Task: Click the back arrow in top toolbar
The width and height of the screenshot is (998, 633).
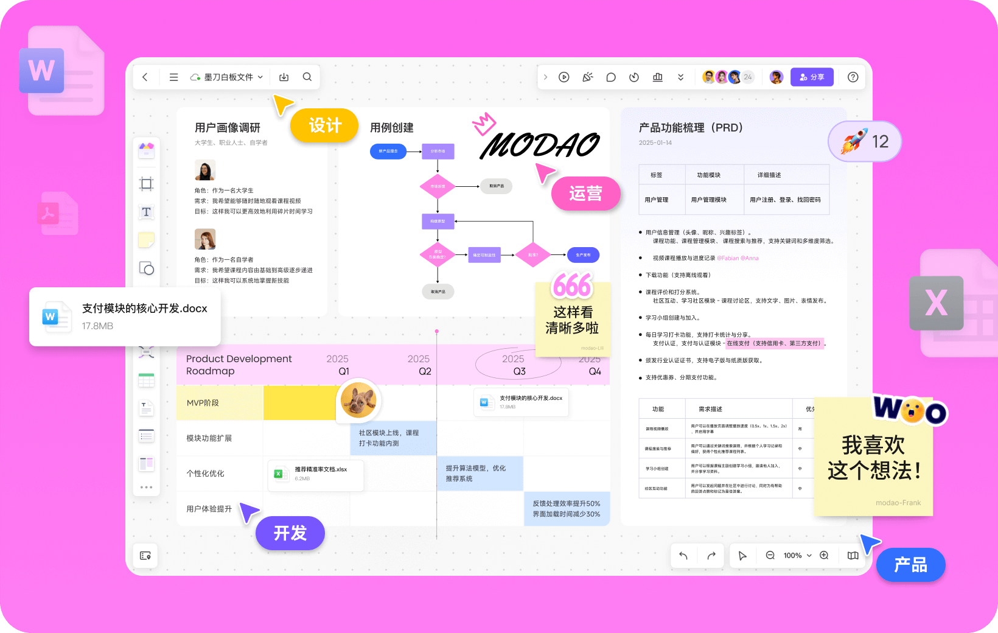Action: click(x=145, y=77)
